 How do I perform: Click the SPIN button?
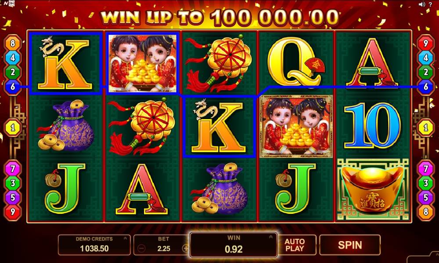[x=350, y=245]
